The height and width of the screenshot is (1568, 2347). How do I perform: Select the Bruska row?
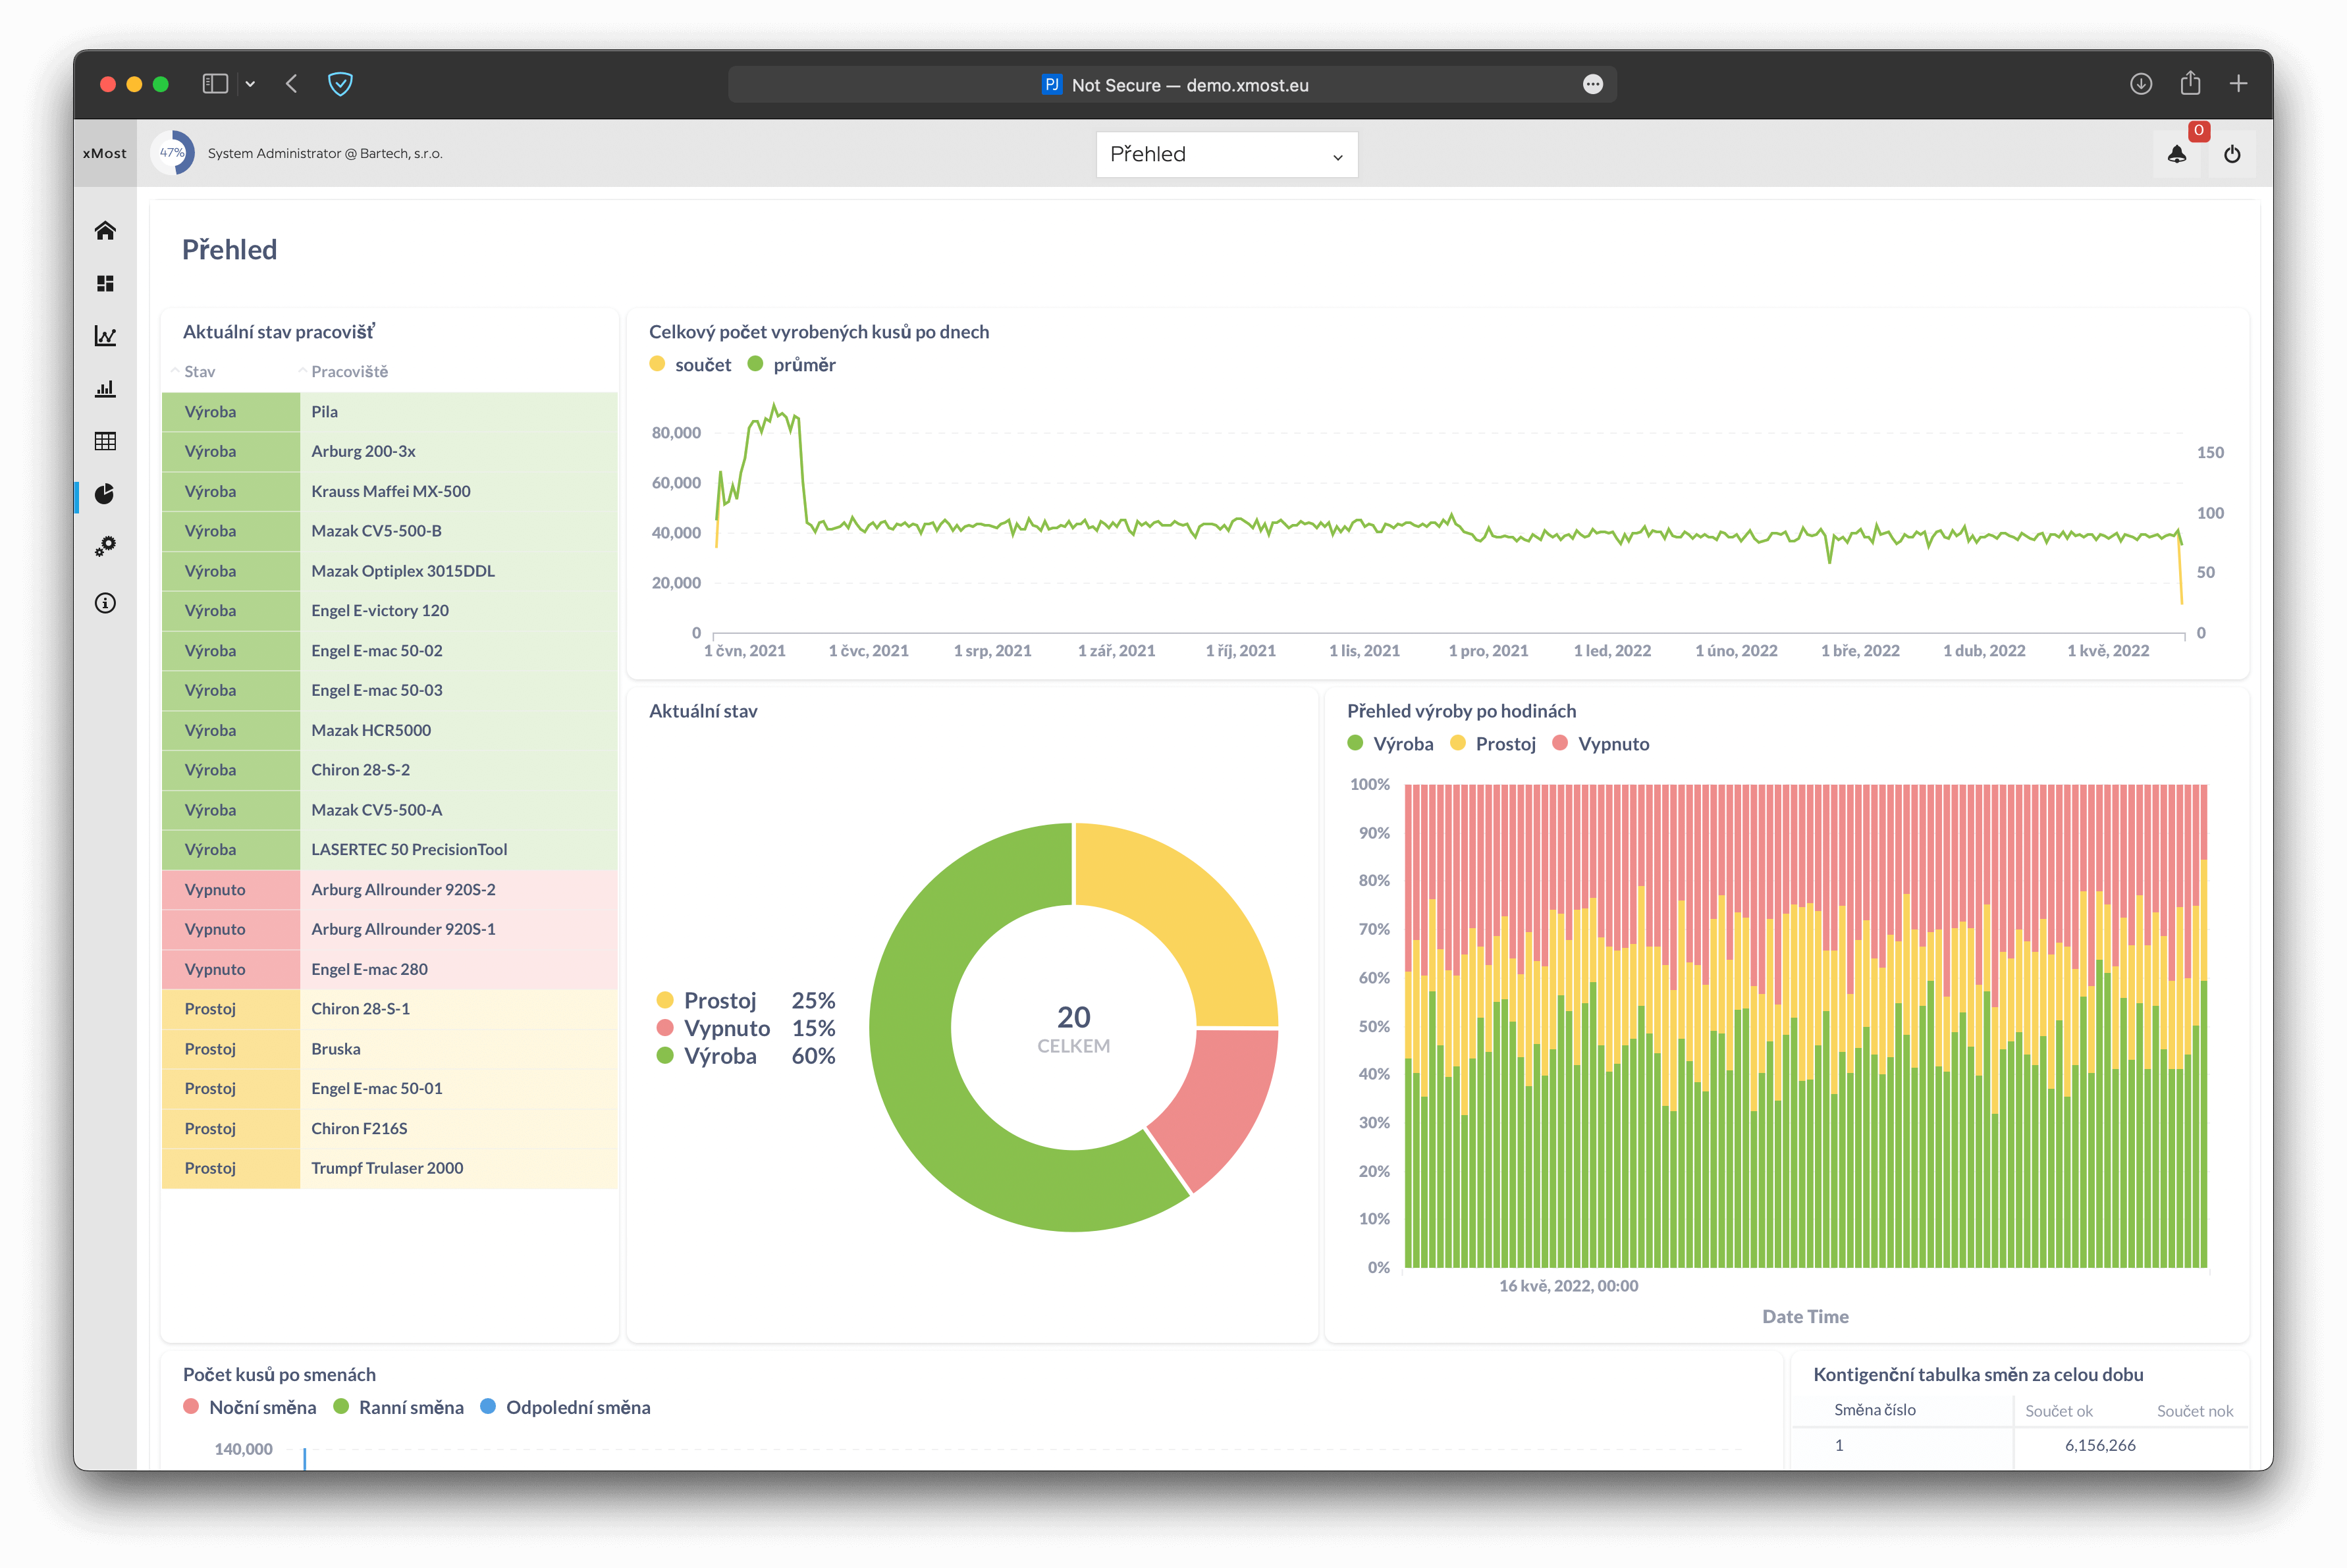coord(390,1049)
